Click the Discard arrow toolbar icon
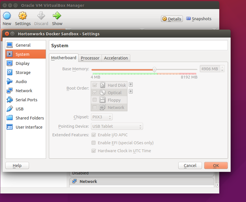The image size is (246, 202). coord(41,16)
